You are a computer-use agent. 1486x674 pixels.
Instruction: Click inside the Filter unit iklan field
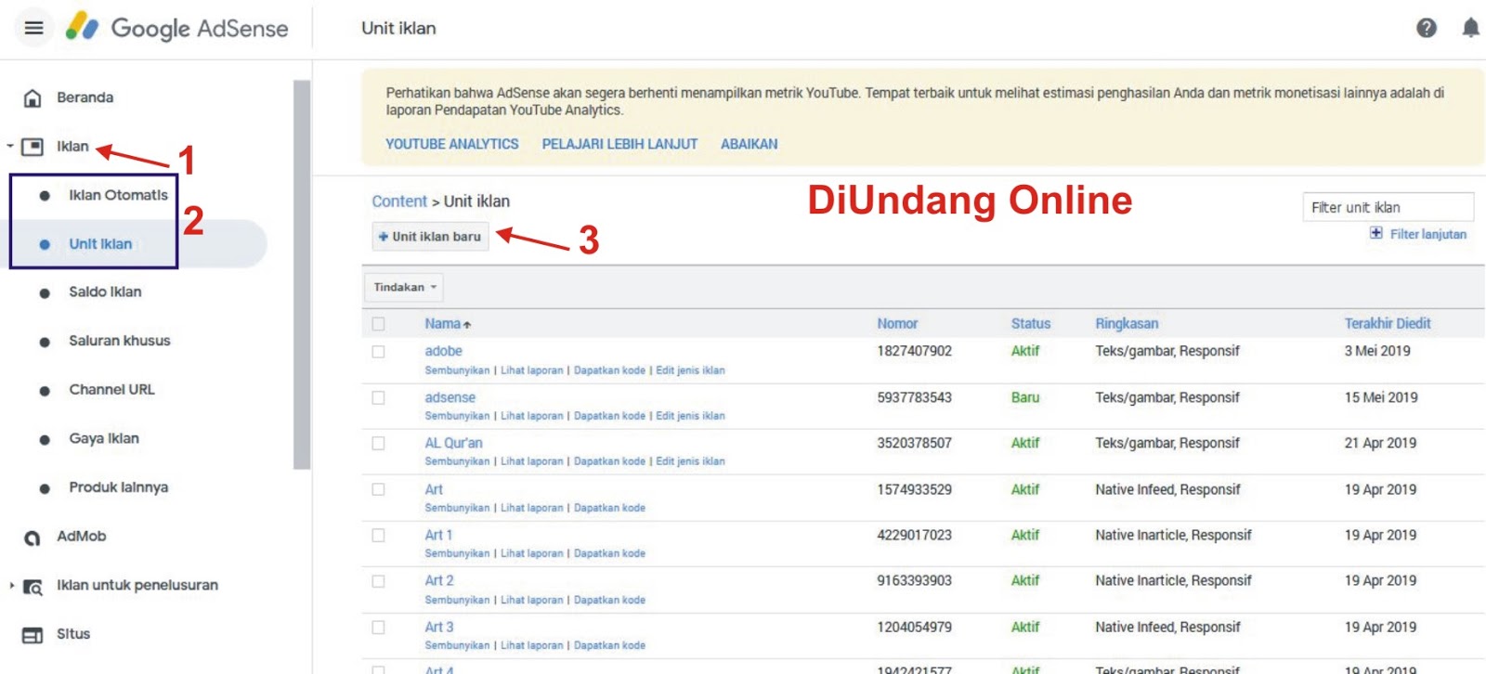(1388, 207)
